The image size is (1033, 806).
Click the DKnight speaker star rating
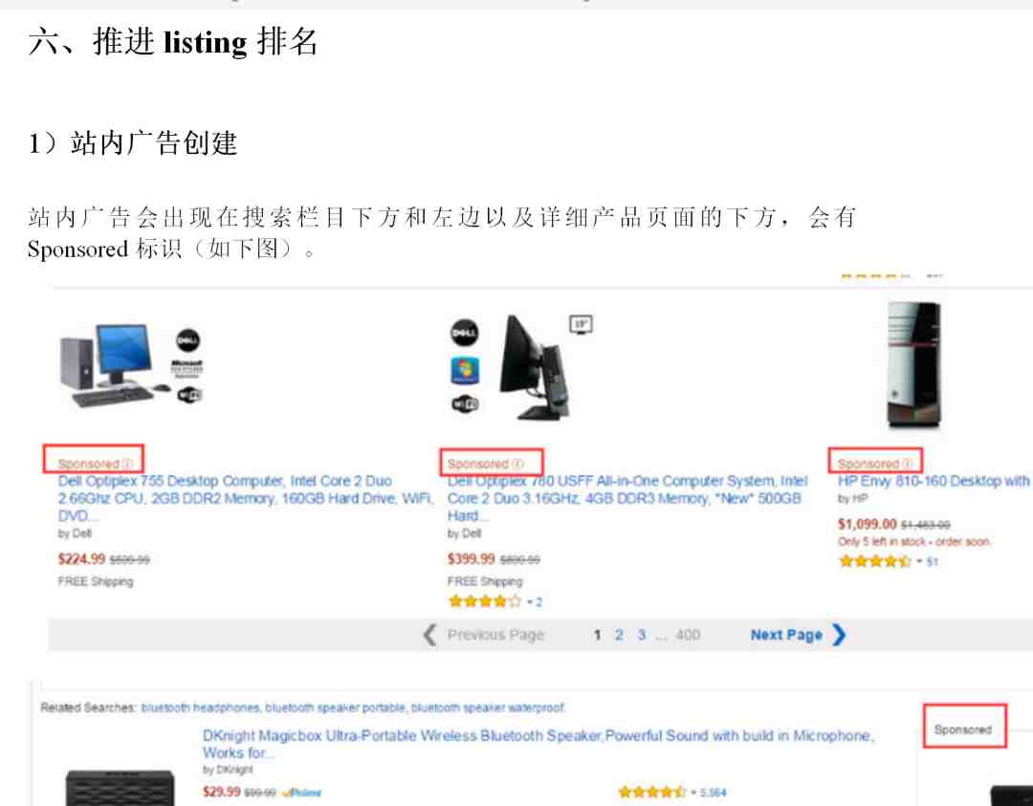(x=652, y=792)
